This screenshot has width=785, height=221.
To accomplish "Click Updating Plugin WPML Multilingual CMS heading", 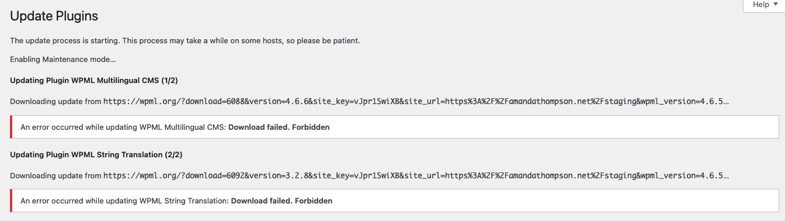I will 98,80.
